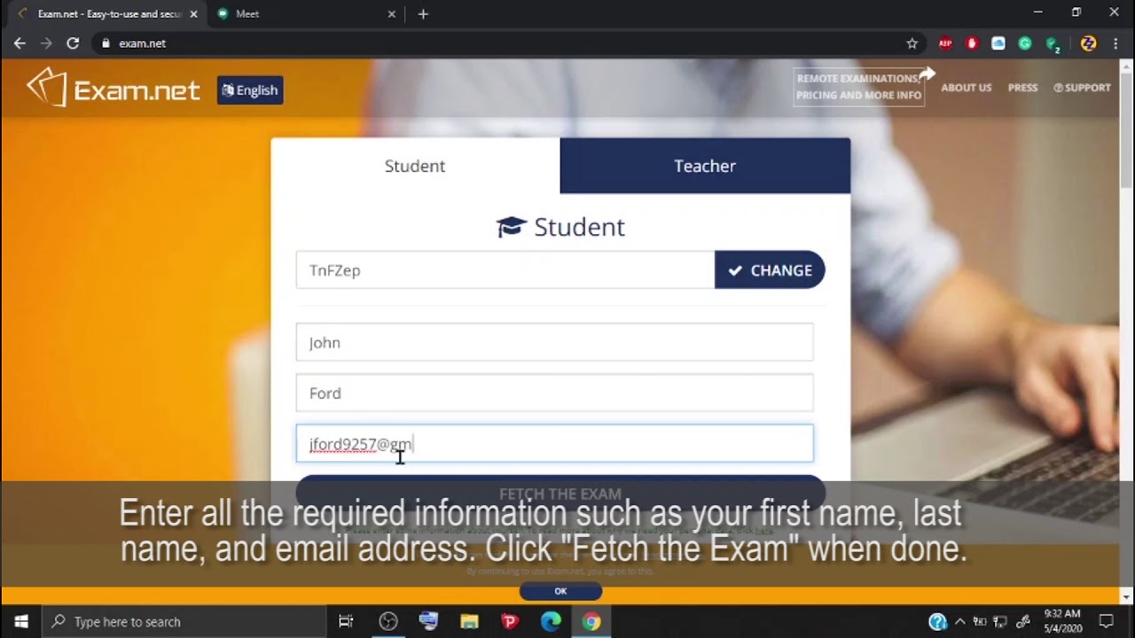This screenshot has height=638, width=1135.
Task: Open the Windows Start menu
Action: 21,621
